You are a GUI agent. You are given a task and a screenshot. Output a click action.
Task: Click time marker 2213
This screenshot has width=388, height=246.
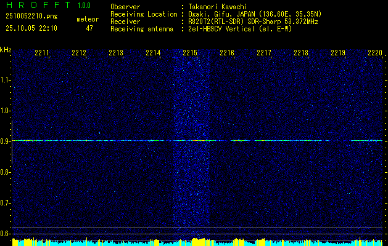(x=116, y=52)
